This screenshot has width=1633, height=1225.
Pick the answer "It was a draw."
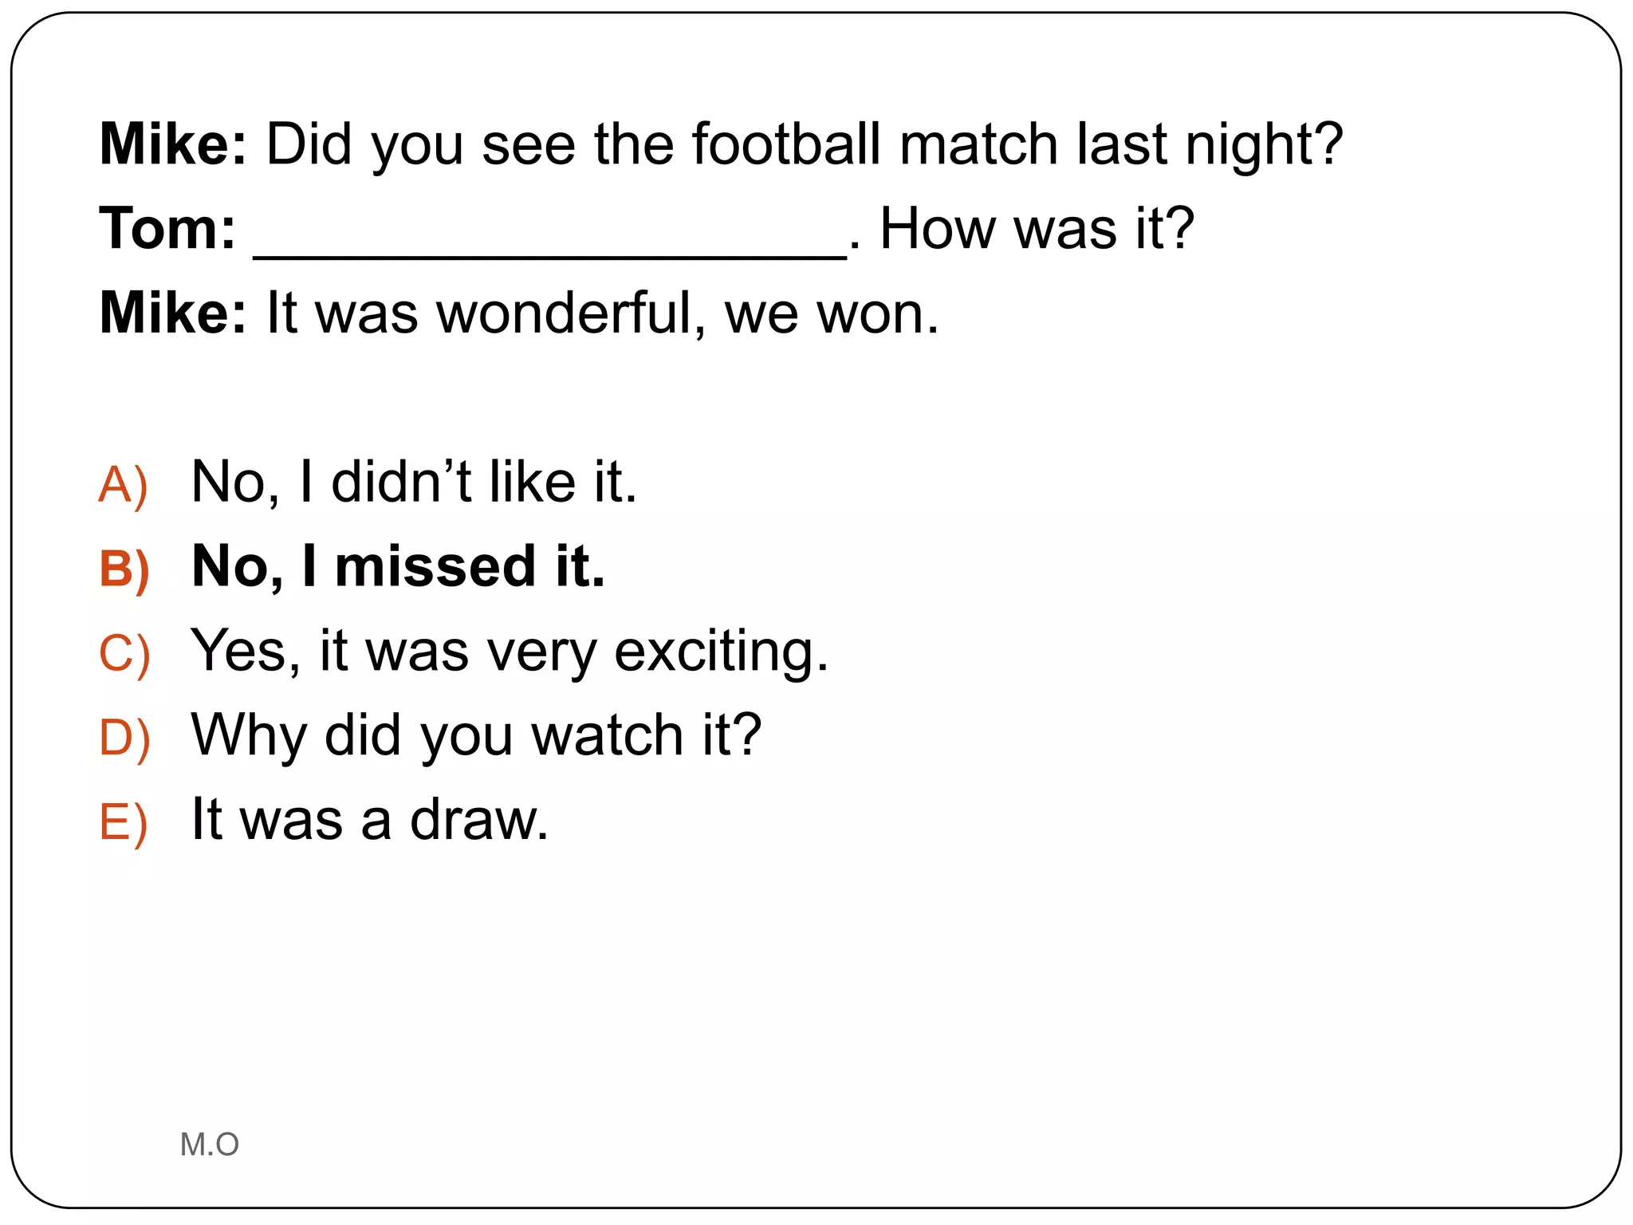pyautogui.click(x=370, y=820)
